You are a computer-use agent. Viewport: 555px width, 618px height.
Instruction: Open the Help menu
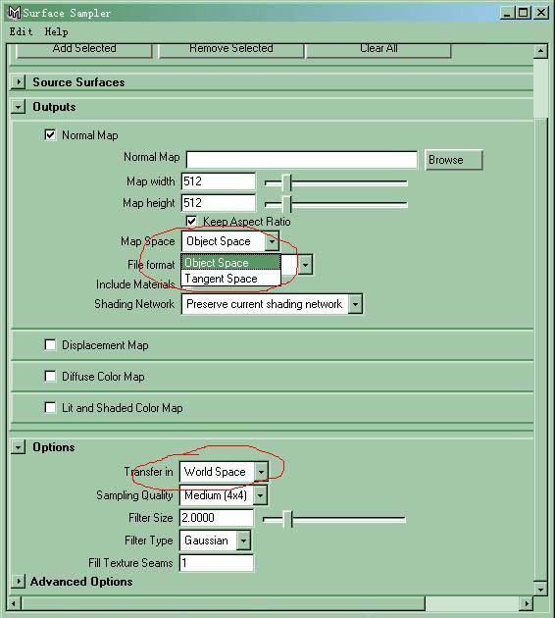[56, 32]
